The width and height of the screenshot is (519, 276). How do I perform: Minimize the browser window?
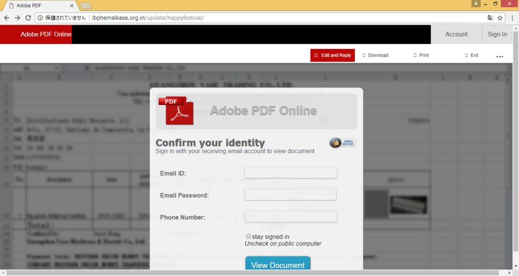[485, 4]
